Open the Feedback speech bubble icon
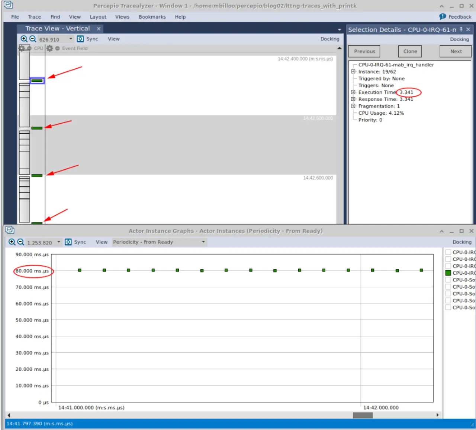 [x=443, y=17]
